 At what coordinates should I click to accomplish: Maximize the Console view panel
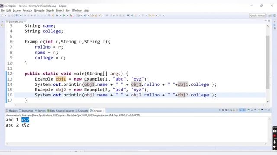click(269, 110)
